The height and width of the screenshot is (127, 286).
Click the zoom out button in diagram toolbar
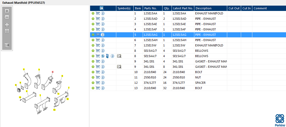[x=7, y=17]
